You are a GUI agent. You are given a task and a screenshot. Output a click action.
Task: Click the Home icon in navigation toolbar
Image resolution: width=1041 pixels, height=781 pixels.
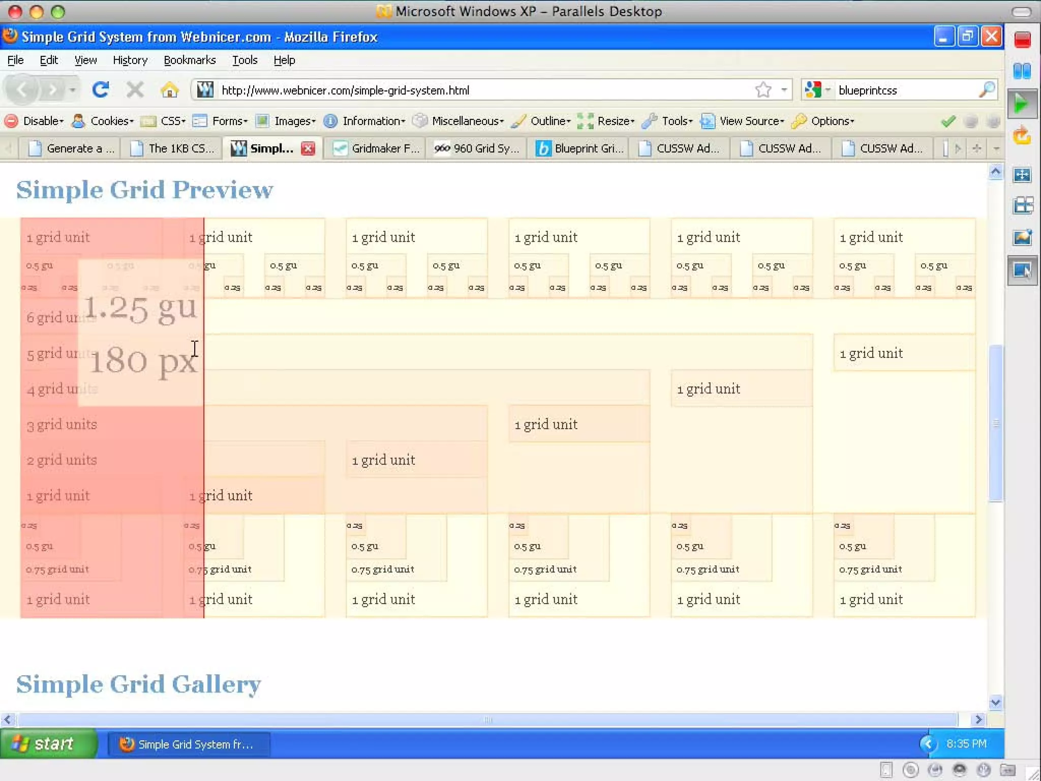[x=169, y=90]
